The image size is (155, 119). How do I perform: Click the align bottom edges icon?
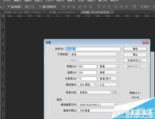click(x=73, y=7)
